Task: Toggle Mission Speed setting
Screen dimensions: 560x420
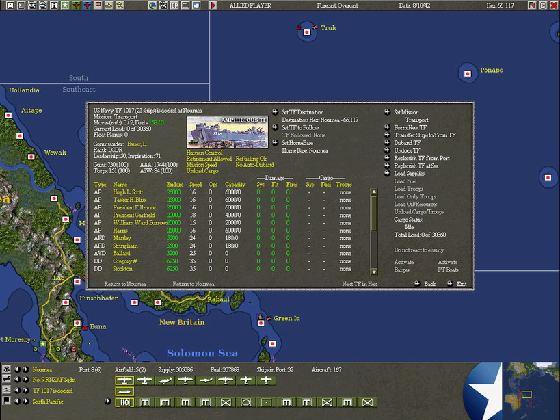Action: click(x=202, y=165)
